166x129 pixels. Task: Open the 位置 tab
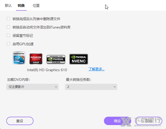[36, 6]
